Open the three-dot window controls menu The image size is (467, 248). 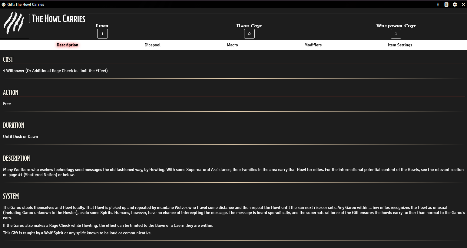438,5
